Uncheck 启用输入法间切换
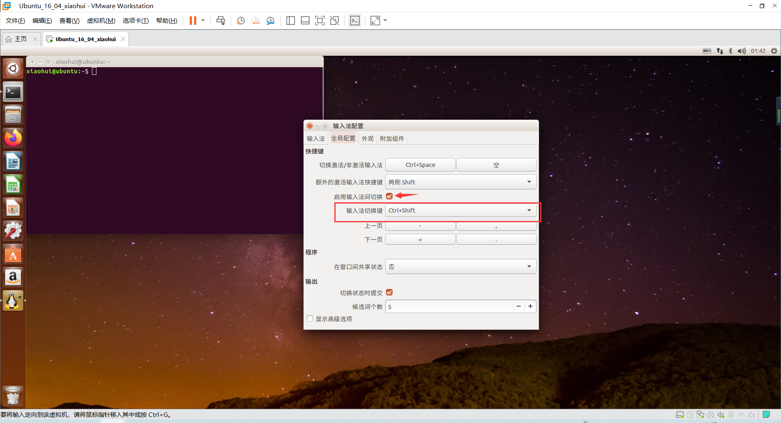The height and width of the screenshot is (423, 781). (389, 196)
